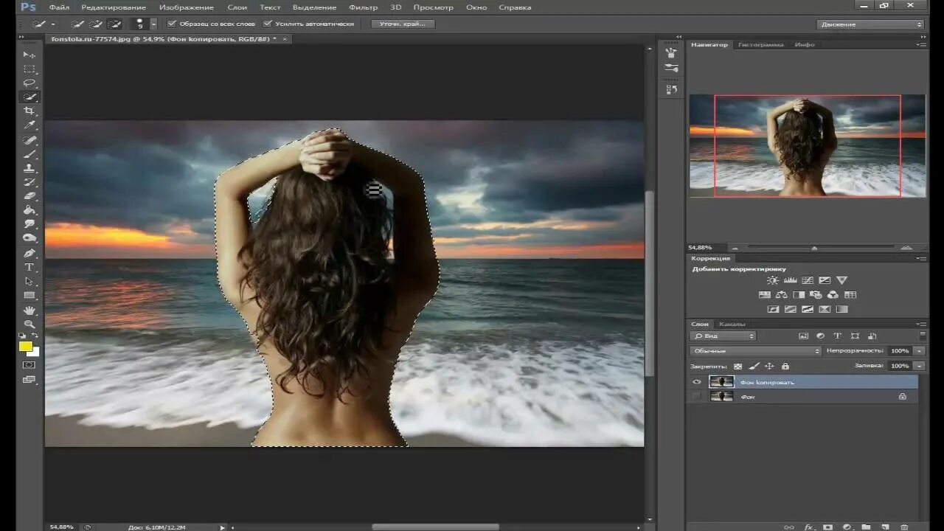944x531 pixels.
Task: Open brush size picker dropdown
Action: (x=153, y=24)
